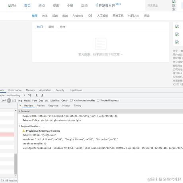Switch feed sorting to 热榜

(x=62, y=27)
